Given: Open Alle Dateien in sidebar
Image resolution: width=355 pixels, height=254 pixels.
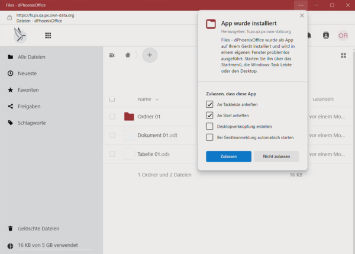Looking at the screenshot, I should click(x=31, y=57).
